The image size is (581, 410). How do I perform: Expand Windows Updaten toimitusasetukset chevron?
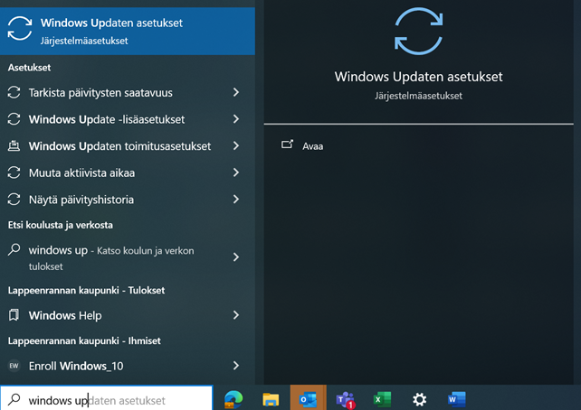coord(236,145)
